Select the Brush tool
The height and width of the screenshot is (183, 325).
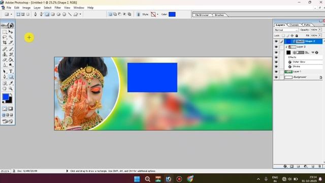point(11,49)
